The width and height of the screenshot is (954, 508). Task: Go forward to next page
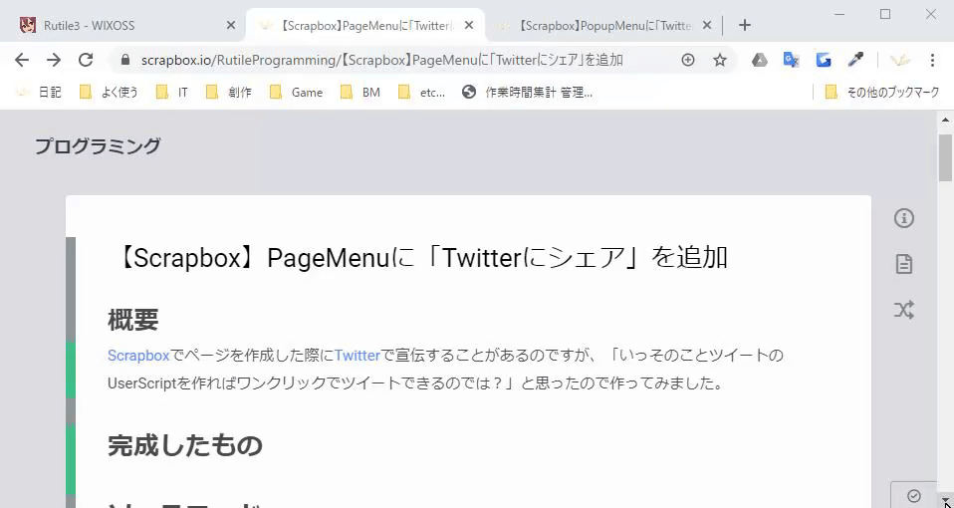[54, 60]
